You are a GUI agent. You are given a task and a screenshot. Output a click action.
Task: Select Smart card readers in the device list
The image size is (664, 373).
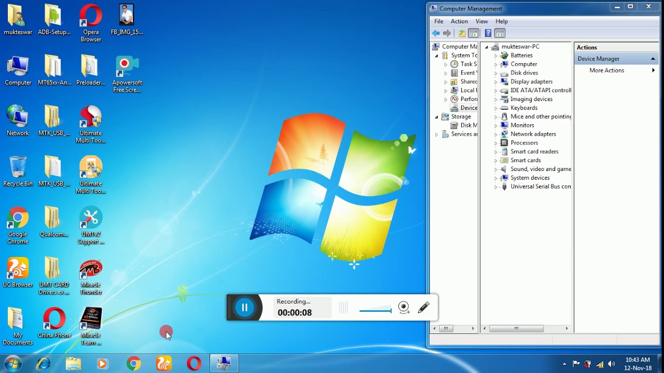[x=534, y=152]
